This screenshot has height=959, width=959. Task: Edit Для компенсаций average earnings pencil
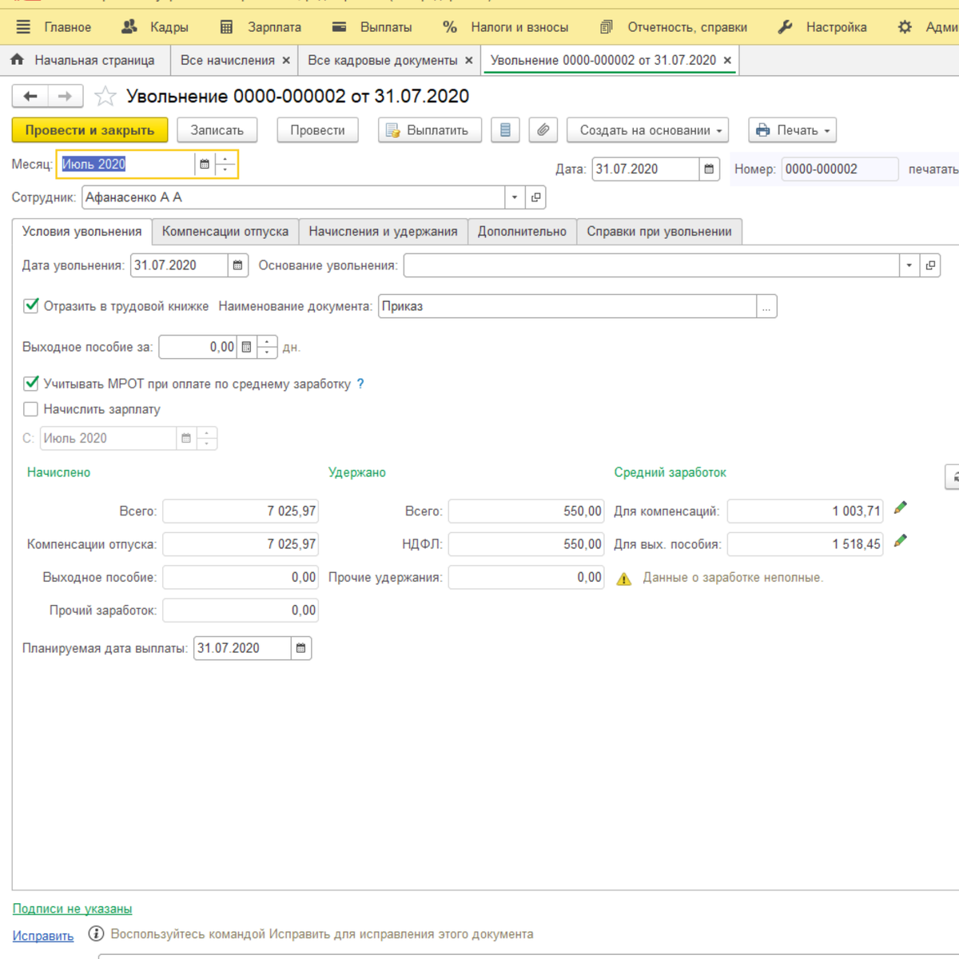[x=901, y=507]
